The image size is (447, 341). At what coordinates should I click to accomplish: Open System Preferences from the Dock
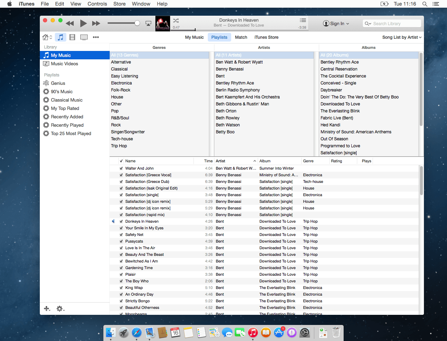pyautogui.click(x=305, y=333)
